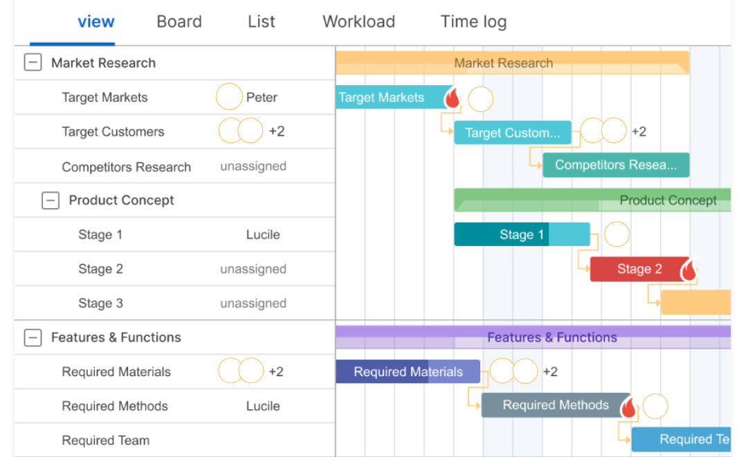Click the avatar next to Stage 1 bar

[617, 235]
